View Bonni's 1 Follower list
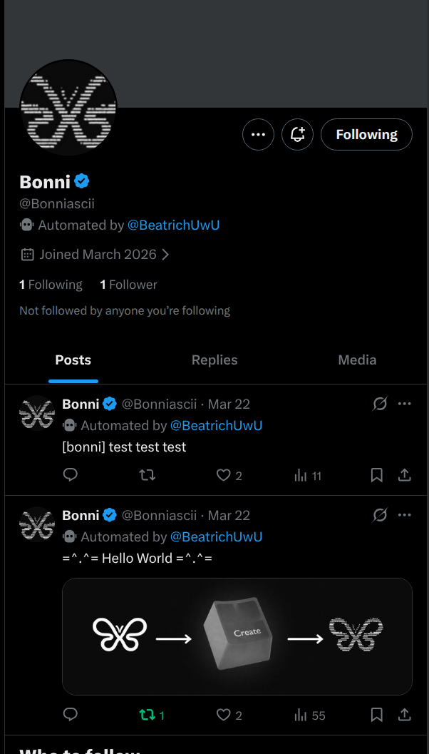The height and width of the screenshot is (754, 429). click(x=128, y=284)
